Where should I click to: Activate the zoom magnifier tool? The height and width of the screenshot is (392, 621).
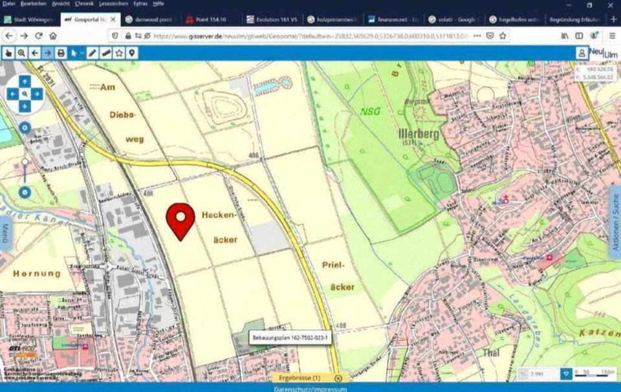22,53
